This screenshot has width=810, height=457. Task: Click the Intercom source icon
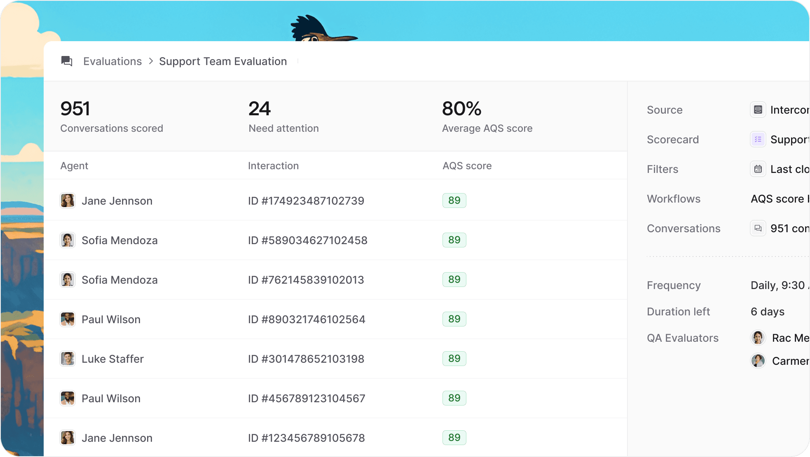pyautogui.click(x=758, y=110)
